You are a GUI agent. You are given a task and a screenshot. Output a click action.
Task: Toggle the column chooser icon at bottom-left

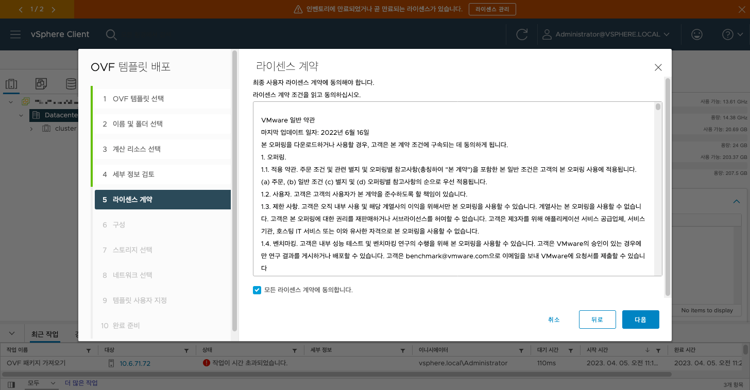(x=11, y=384)
